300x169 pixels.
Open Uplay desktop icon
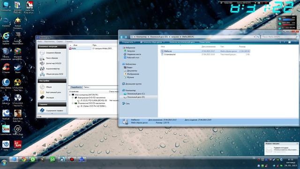(x=6, y=146)
